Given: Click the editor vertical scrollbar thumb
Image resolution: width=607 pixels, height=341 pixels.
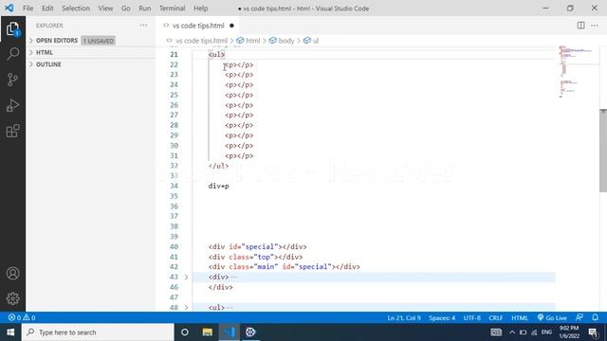Looking at the screenshot, I should 603,151.
